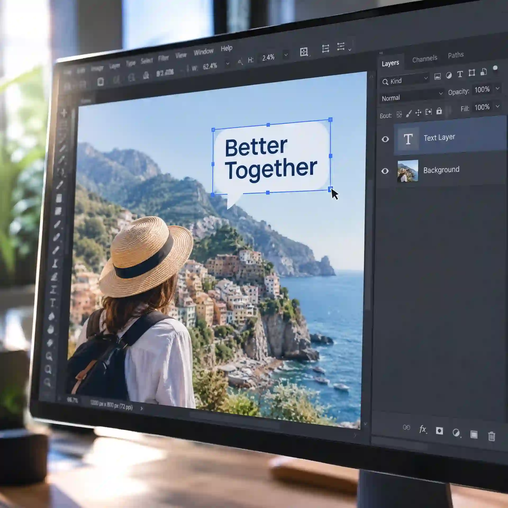
Task: Toggle the lock all padlock icon
Action: pyautogui.click(x=439, y=111)
